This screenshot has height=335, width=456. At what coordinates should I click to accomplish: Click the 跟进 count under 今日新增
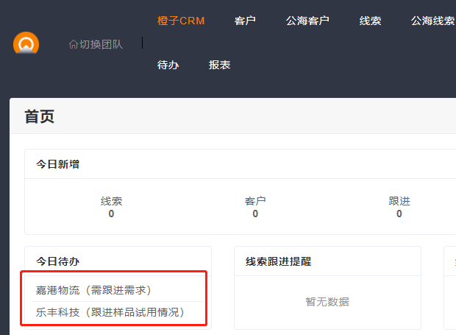[399, 214]
